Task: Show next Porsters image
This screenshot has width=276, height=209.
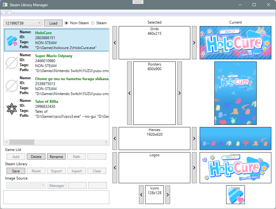Action: tap(179, 93)
